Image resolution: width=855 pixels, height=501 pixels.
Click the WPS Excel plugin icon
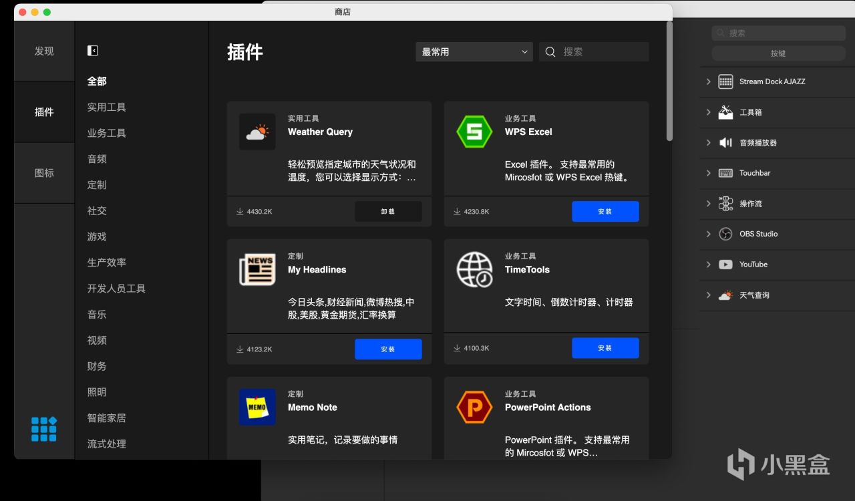coord(474,132)
